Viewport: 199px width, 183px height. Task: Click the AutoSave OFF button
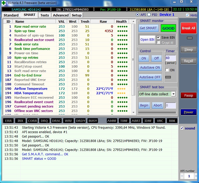point(150,77)
